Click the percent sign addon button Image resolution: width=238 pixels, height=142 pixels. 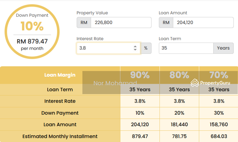[x=146, y=48]
